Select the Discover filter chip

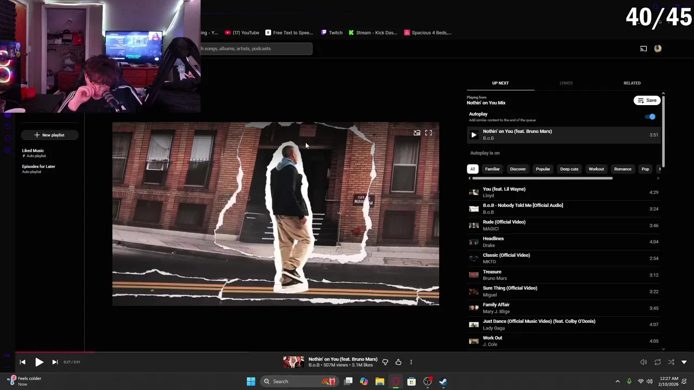(518, 169)
